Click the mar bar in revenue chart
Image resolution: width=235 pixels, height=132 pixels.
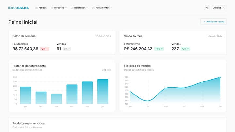coord(56,99)
